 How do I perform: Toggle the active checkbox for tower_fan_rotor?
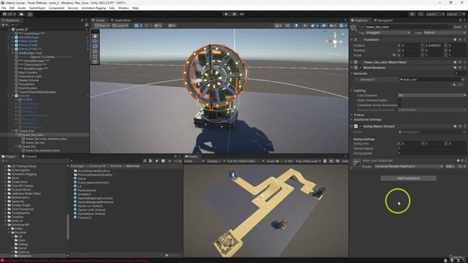point(362,27)
